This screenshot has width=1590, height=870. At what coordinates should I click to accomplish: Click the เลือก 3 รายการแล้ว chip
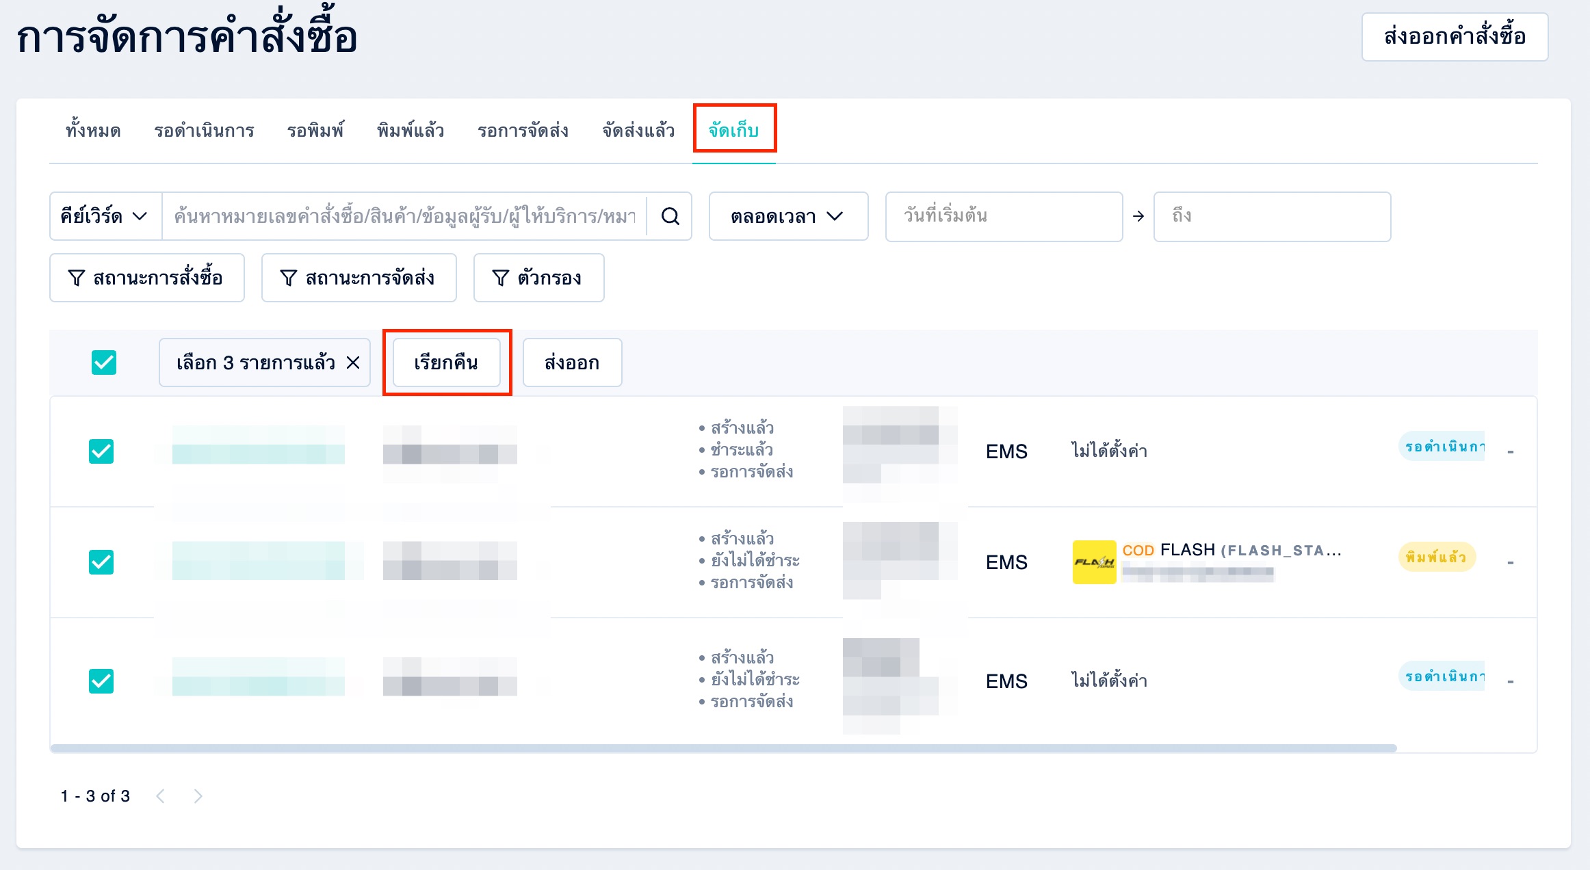[x=265, y=362]
